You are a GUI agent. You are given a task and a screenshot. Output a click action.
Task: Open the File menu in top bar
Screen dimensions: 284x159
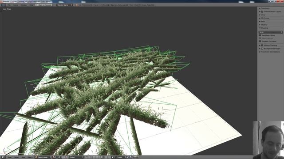(x=9, y=5)
